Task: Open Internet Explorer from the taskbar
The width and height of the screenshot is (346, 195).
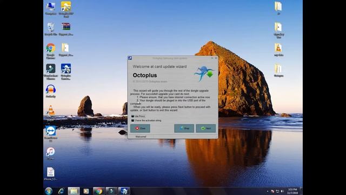Action: pyautogui.click(x=61, y=191)
